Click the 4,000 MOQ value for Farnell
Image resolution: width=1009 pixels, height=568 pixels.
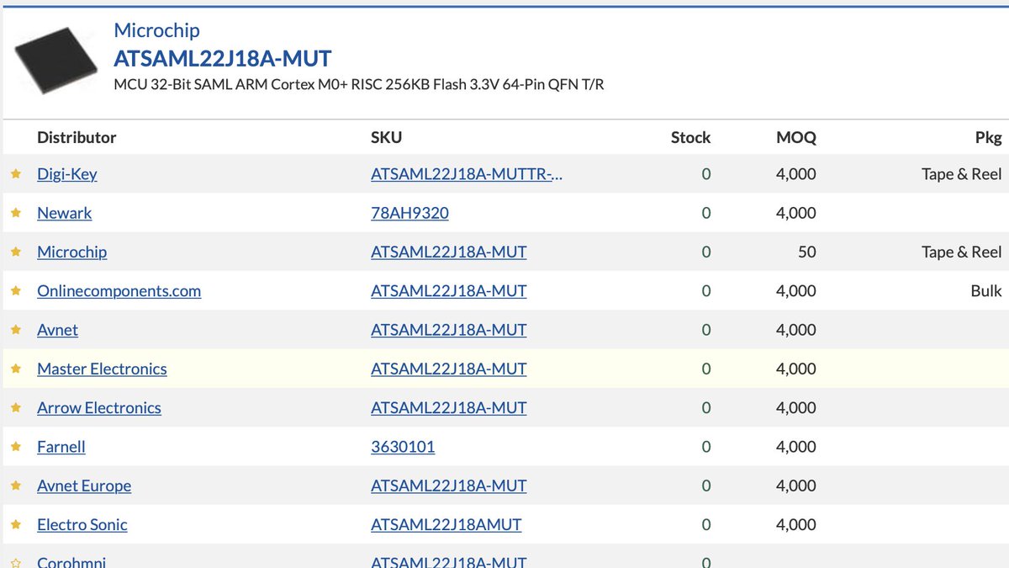796,447
